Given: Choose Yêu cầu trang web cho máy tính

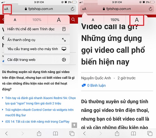Looking at the screenshot, I should point(37,49).
